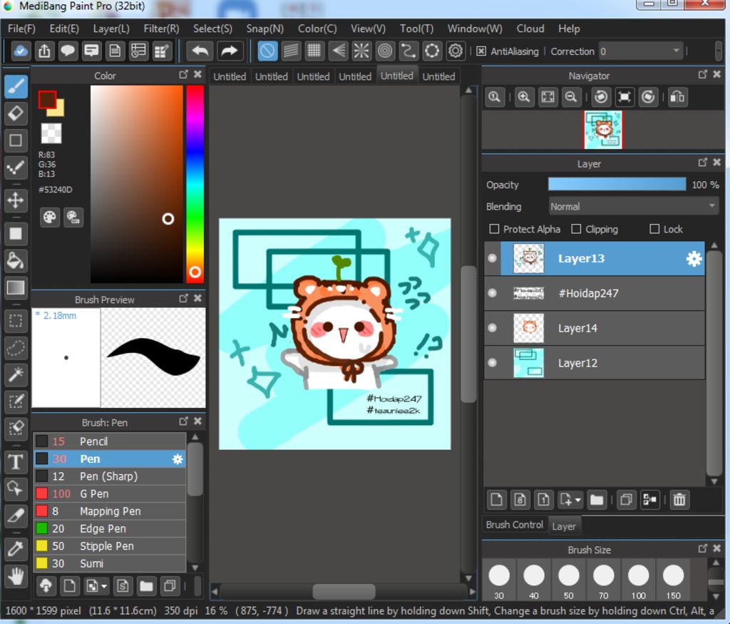Expand the add-brush dropdown arrow
The width and height of the screenshot is (730, 624).
103,586
